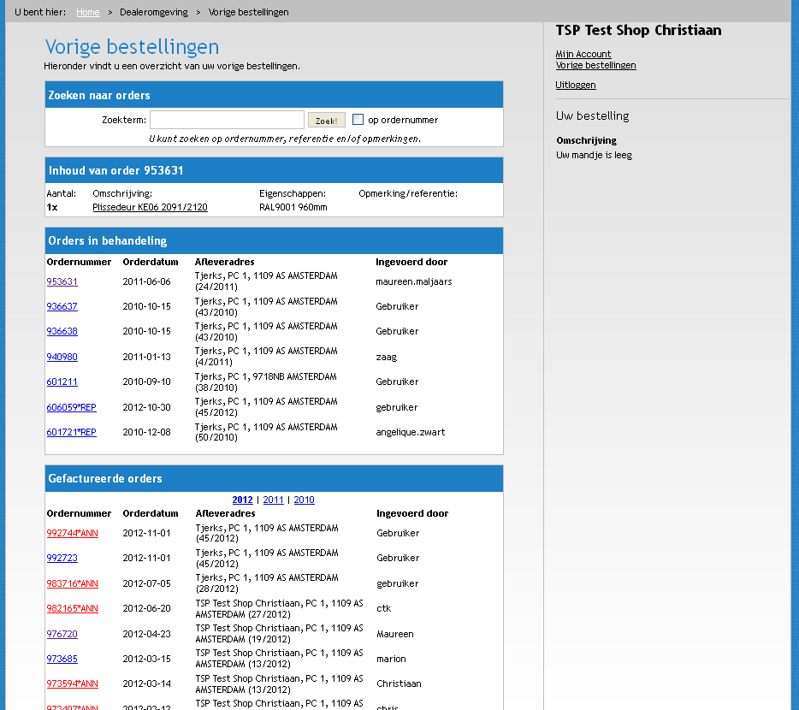
Task: Open order 936637
Action: [62, 306]
